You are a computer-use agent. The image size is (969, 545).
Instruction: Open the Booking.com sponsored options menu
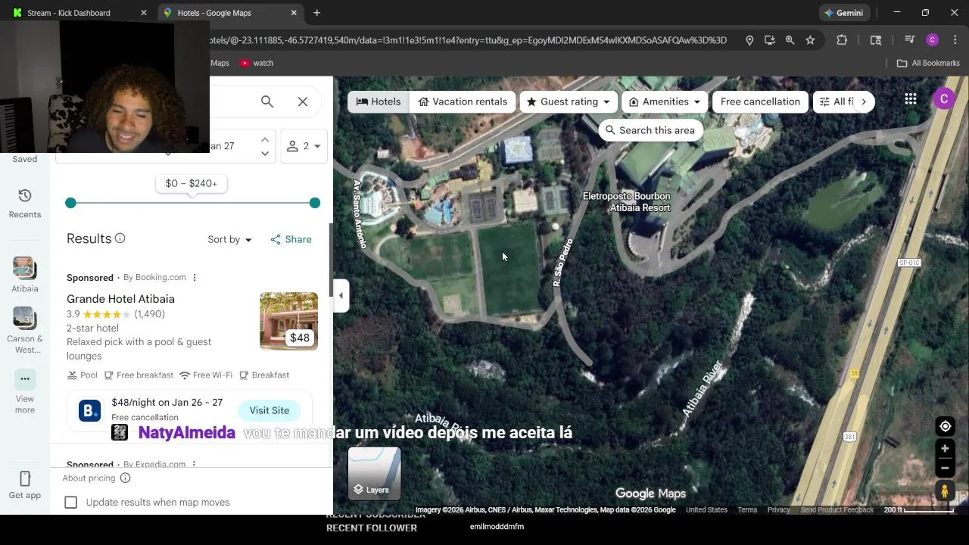[195, 278]
